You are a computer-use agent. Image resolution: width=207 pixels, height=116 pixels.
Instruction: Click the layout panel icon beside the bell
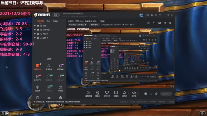click(x=159, y=23)
